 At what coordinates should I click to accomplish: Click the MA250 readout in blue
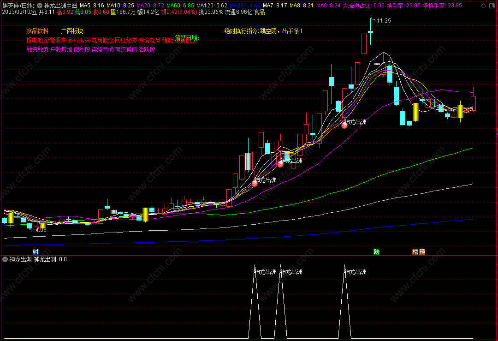[x=245, y=6]
